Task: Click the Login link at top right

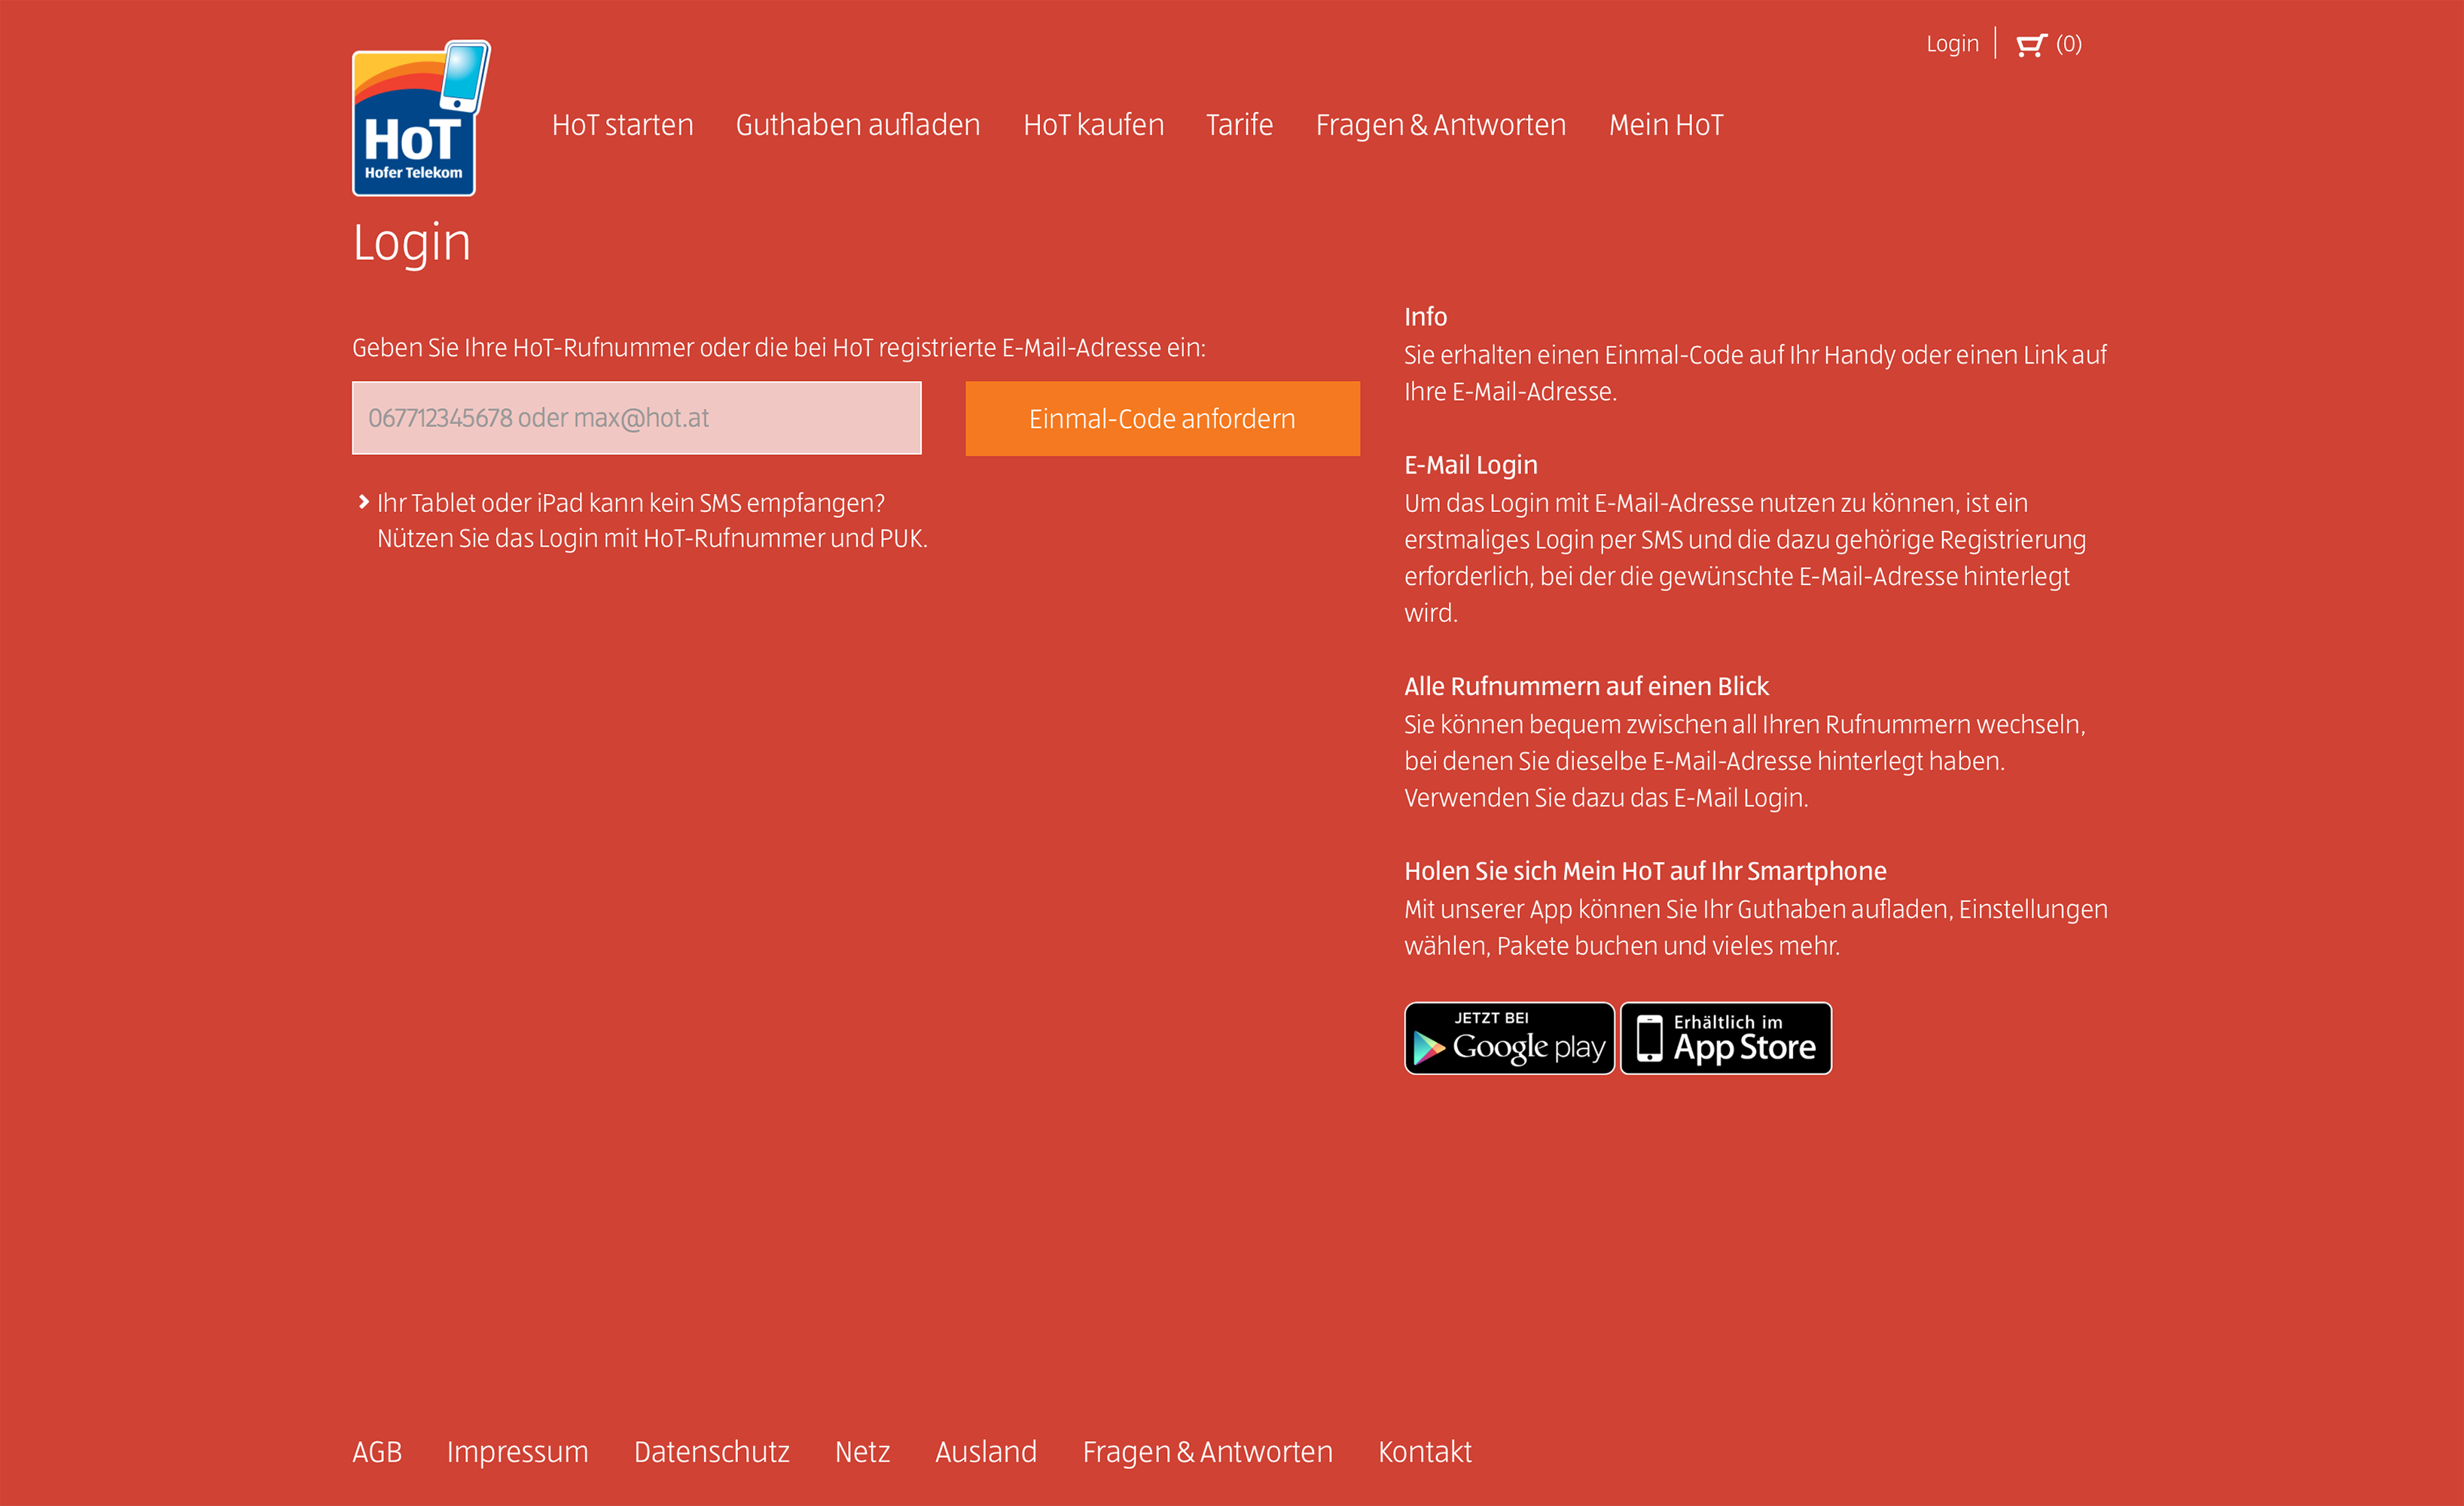Action: click(1951, 44)
